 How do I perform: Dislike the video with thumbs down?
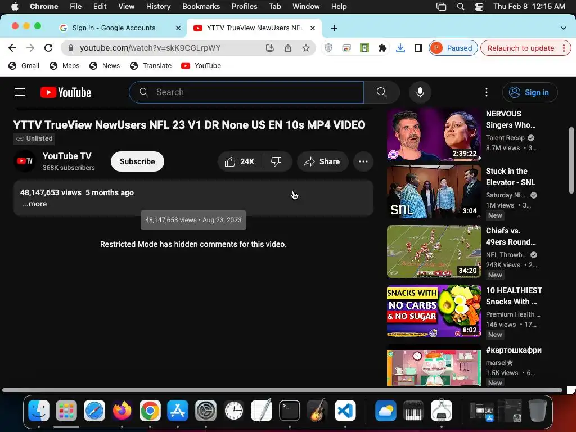click(x=276, y=161)
